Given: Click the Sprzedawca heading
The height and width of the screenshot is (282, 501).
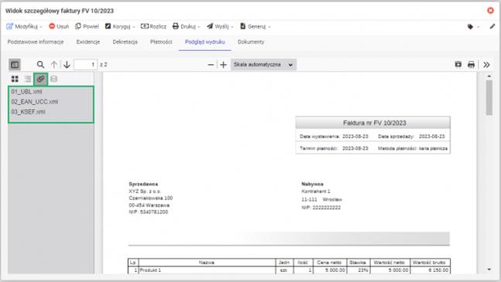Looking at the screenshot, I should [143, 184].
